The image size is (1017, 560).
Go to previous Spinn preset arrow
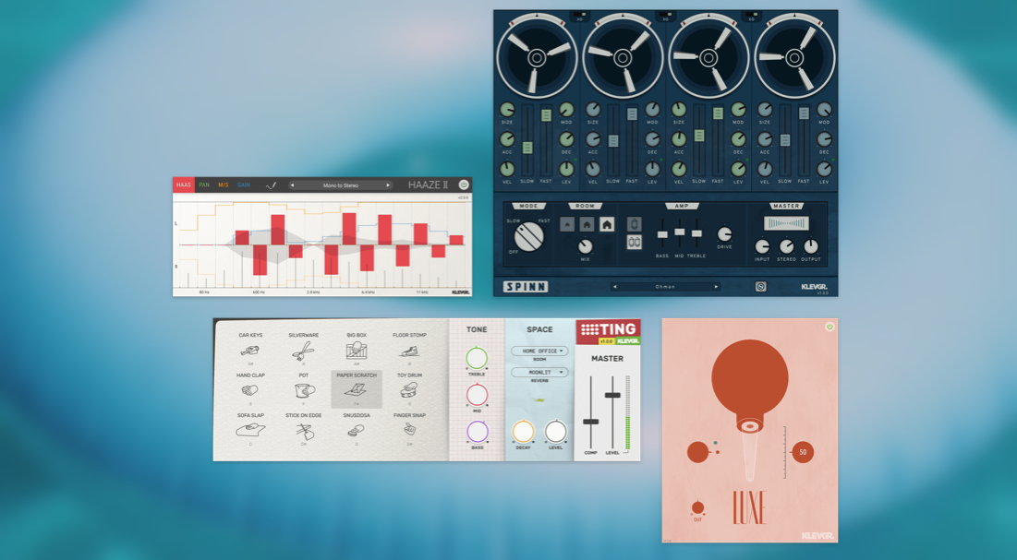click(x=614, y=287)
